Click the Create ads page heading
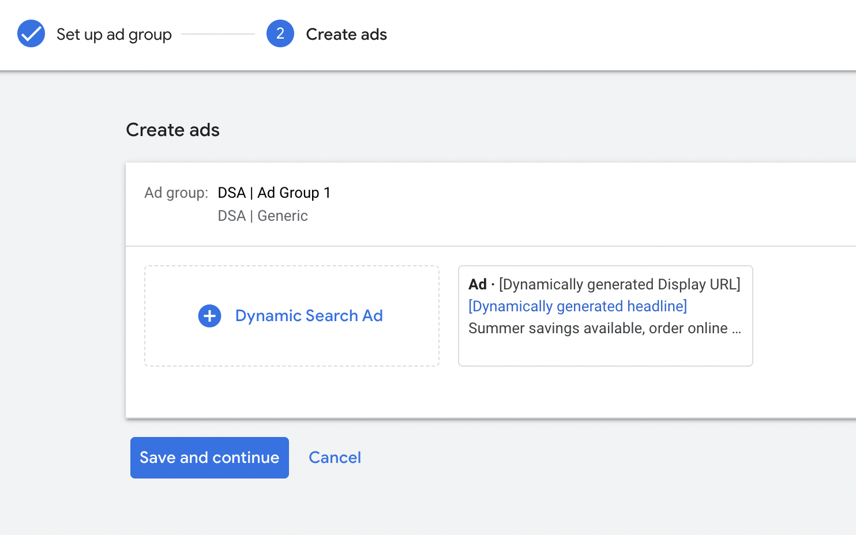This screenshot has height=535, width=856. [x=172, y=130]
